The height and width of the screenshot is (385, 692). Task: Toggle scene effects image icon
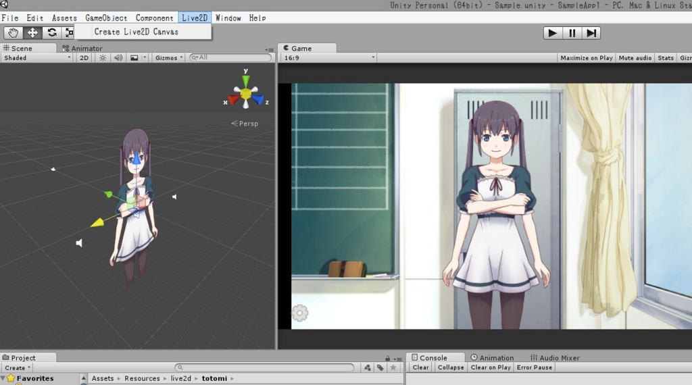(x=134, y=58)
